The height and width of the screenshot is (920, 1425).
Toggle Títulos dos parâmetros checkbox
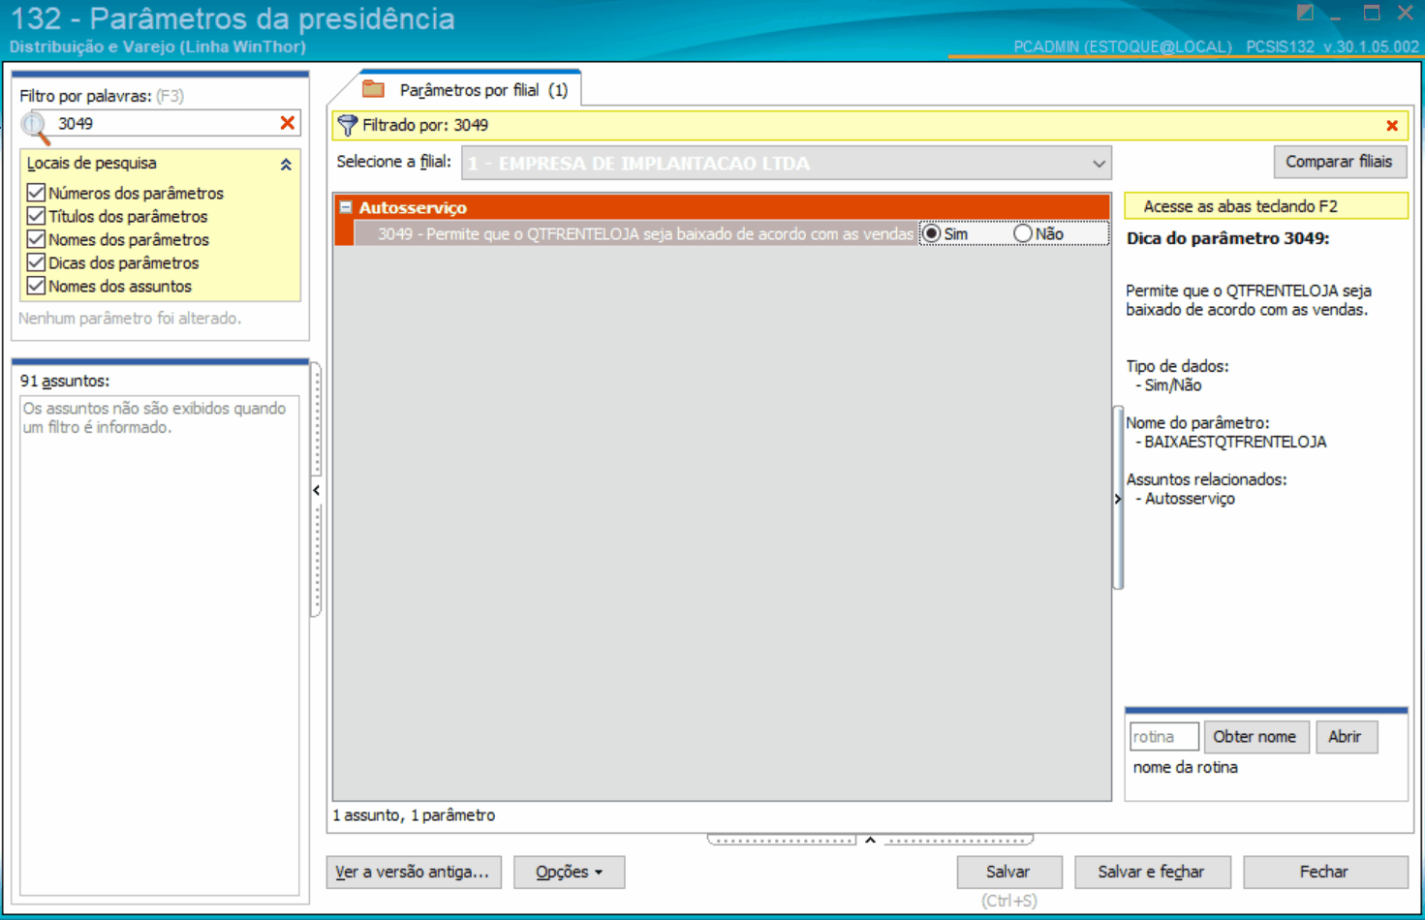tap(36, 216)
